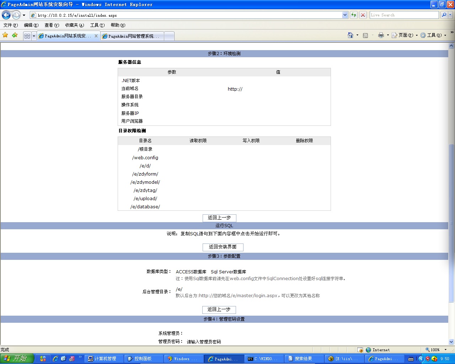Click the vertical page scrollbar thumb
The height and width of the screenshot is (364, 455).
click(x=451, y=223)
